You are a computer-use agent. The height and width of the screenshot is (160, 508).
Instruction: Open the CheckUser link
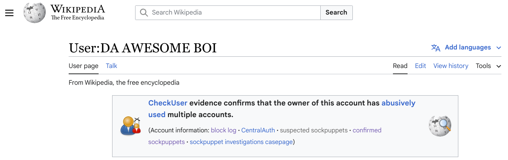click(x=168, y=103)
